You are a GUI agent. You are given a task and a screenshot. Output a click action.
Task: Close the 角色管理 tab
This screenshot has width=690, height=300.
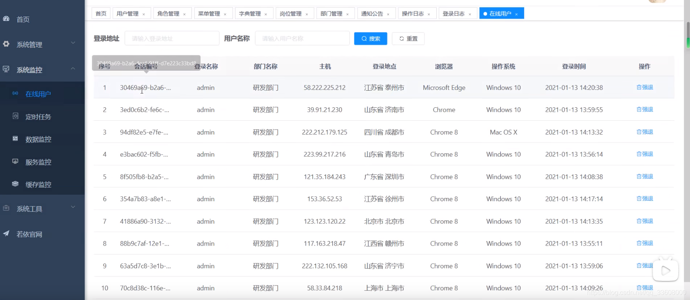coord(185,14)
